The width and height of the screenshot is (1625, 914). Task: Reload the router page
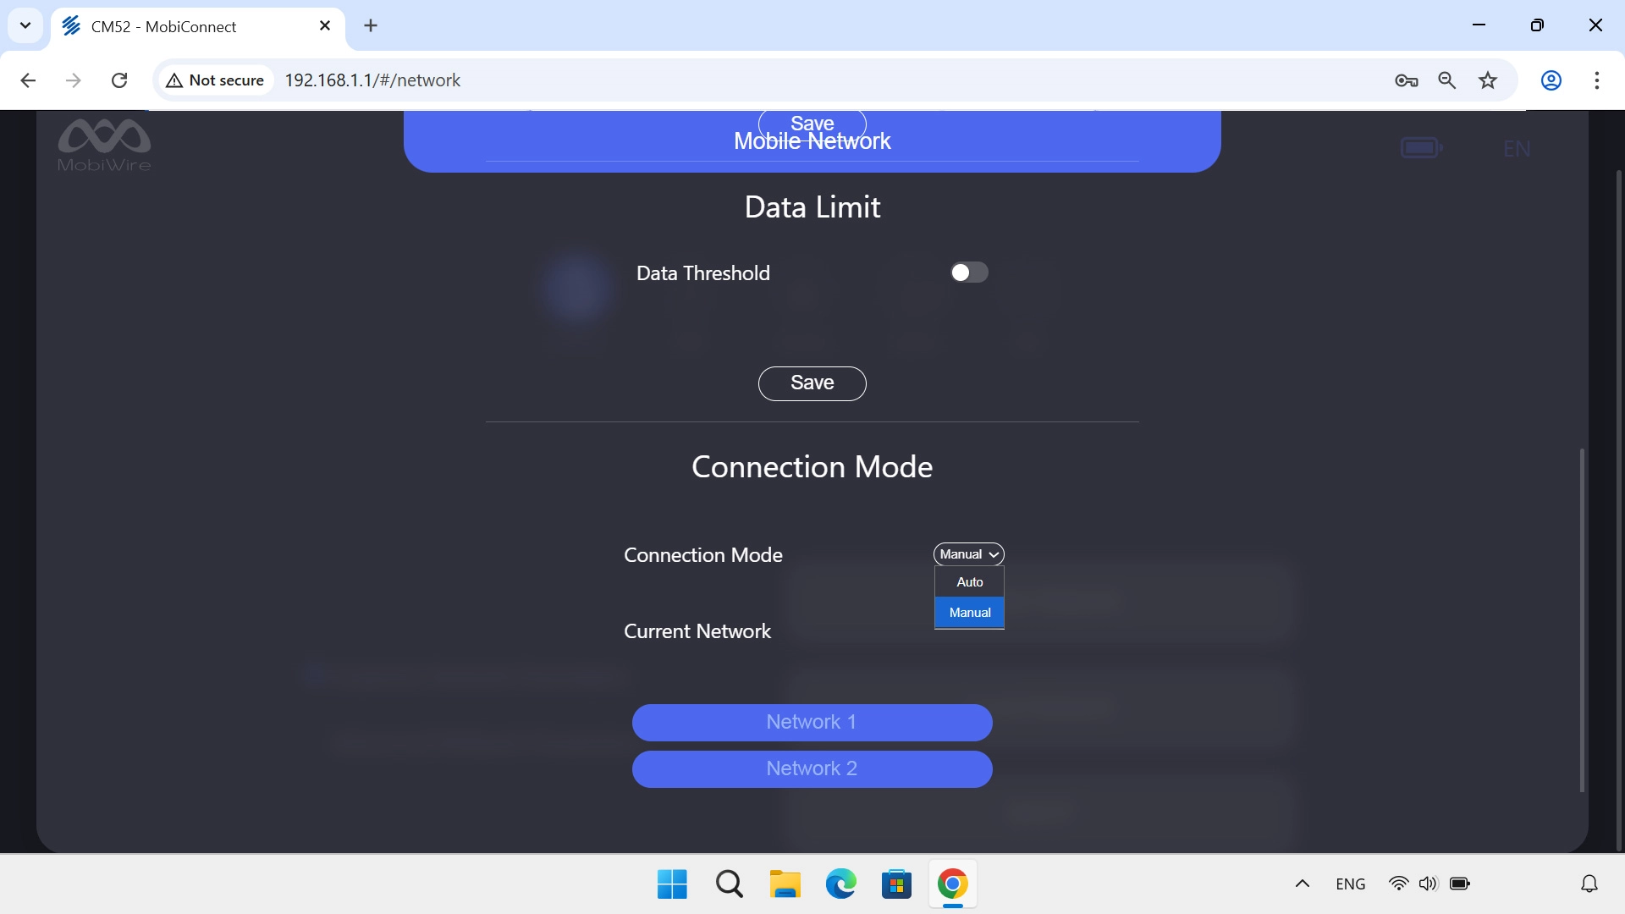119,80
